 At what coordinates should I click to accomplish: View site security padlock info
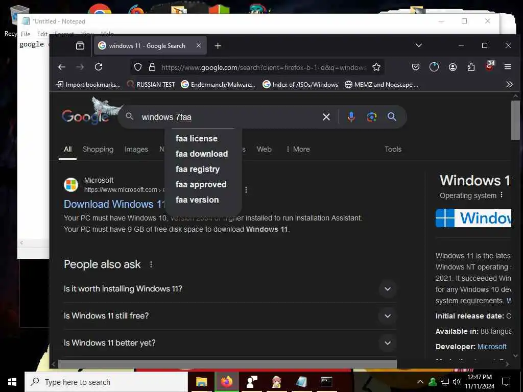[x=152, y=67]
